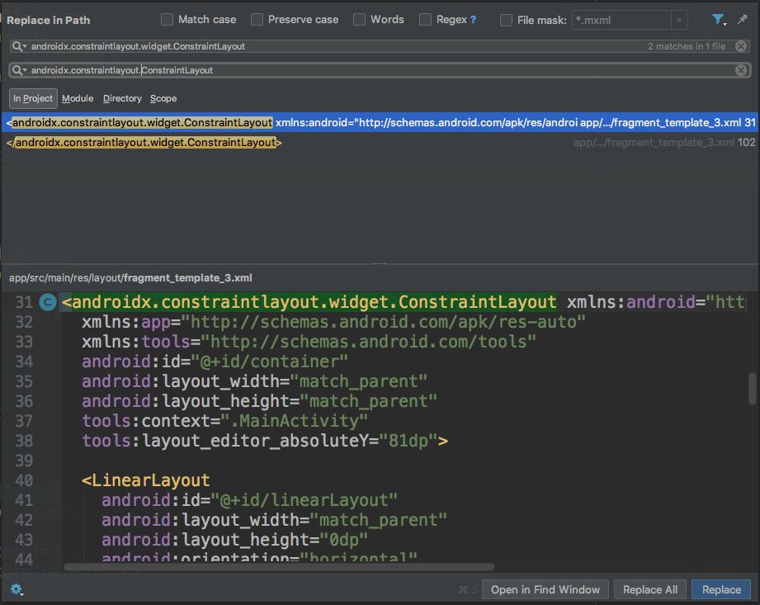Select closing tag result on line 102
Image resolution: width=760 pixels, height=605 pixels.
(380, 143)
